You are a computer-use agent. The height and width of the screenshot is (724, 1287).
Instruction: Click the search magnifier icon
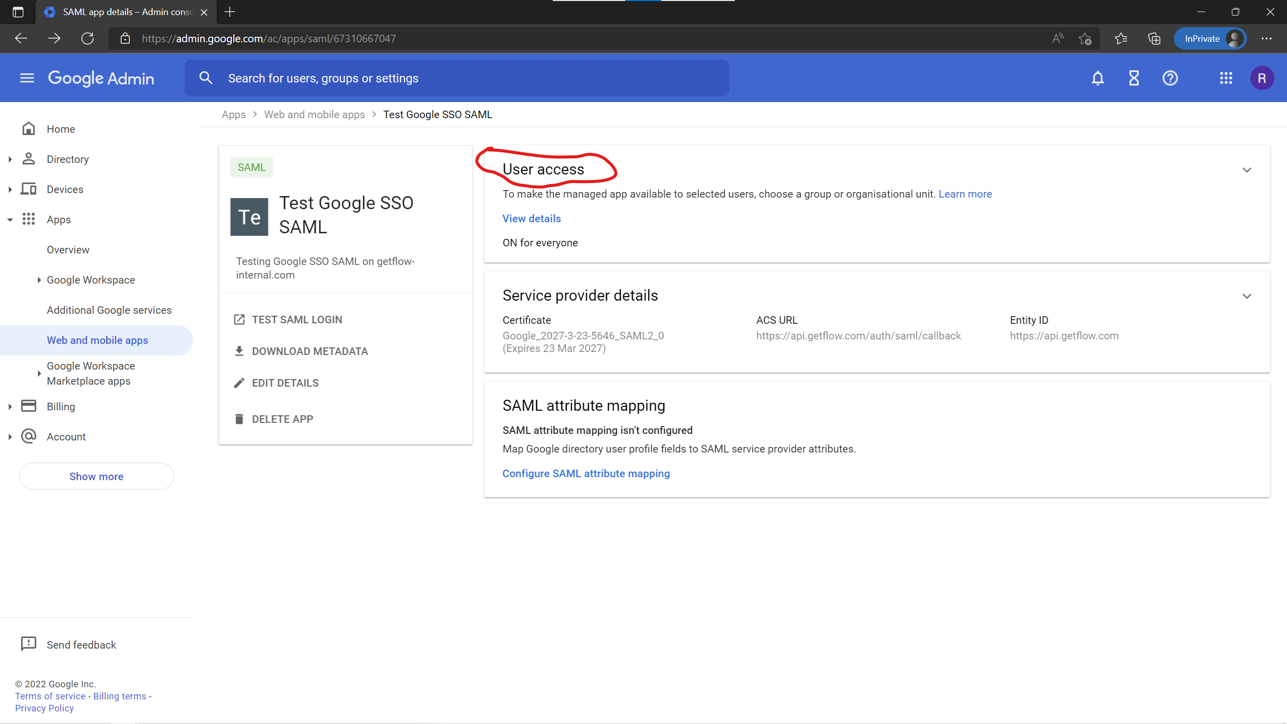206,78
